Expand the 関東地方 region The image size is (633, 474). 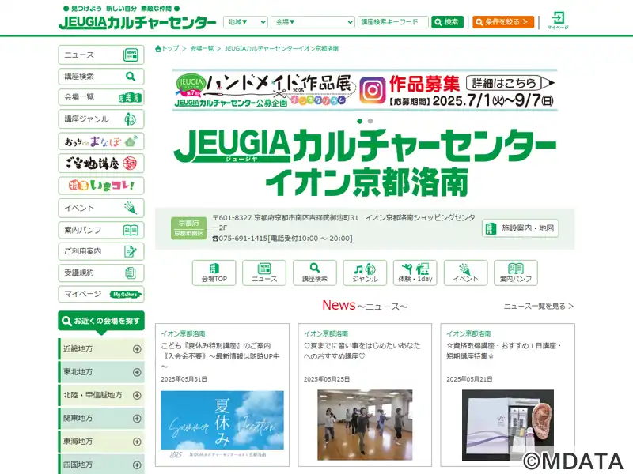[x=101, y=419]
